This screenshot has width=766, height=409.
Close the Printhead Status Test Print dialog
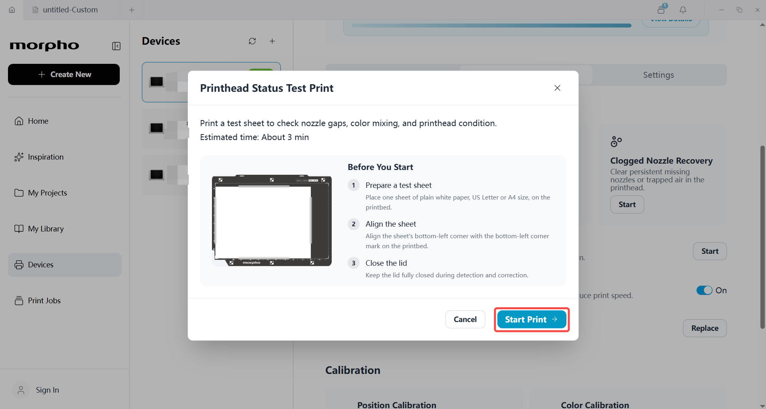click(557, 88)
